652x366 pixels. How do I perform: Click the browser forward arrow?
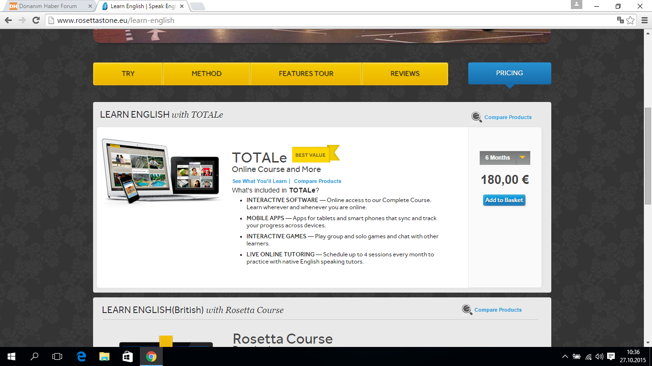tap(22, 20)
